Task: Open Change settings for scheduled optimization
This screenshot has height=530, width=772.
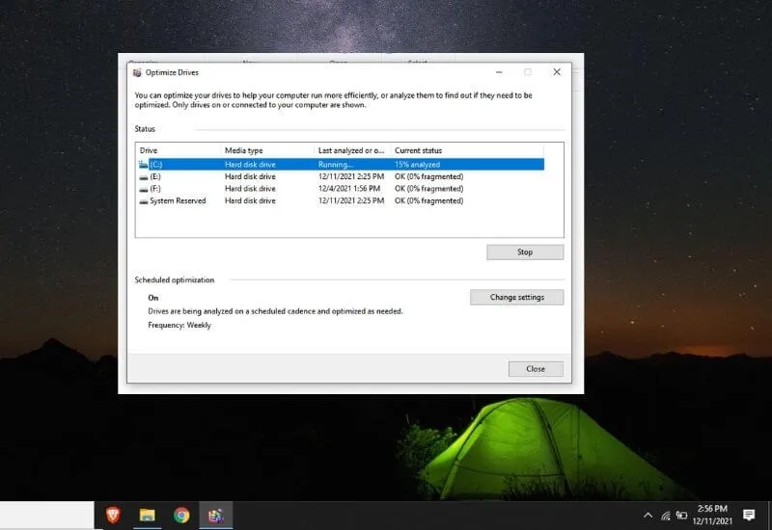Action: click(516, 297)
